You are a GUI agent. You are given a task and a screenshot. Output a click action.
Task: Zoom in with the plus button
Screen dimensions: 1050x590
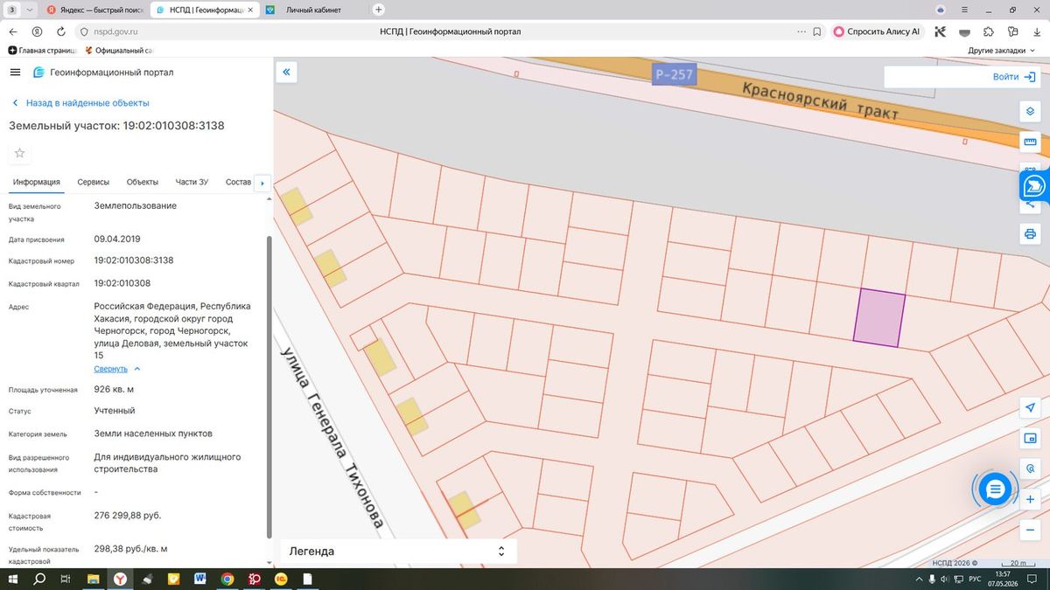click(x=1030, y=500)
